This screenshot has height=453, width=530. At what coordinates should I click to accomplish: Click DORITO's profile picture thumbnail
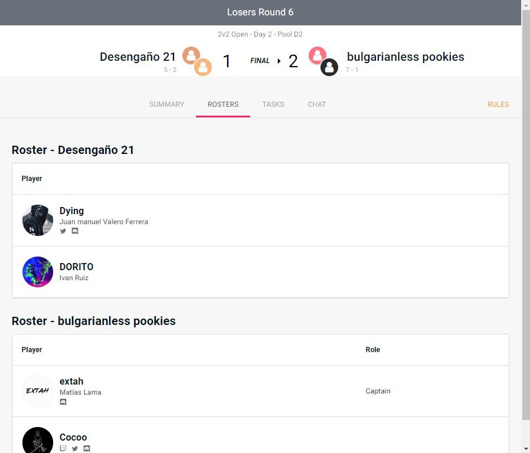coord(38,272)
